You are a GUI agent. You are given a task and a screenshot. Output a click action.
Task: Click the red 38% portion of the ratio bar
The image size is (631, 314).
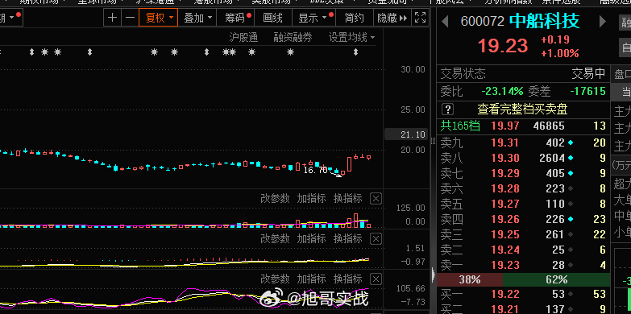tap(470, 279)
